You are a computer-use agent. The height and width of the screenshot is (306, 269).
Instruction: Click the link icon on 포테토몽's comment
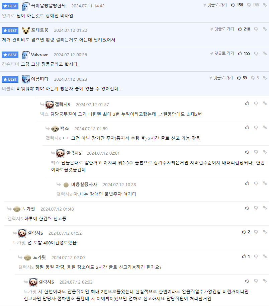265,29
